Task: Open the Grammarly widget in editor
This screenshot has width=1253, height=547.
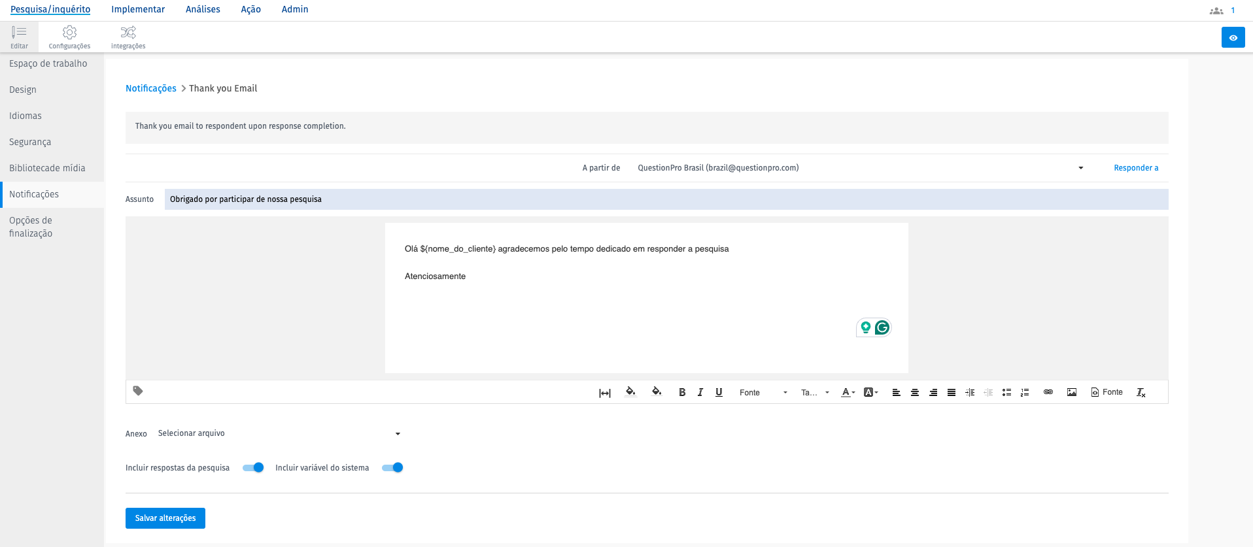Action: point(882,327)
